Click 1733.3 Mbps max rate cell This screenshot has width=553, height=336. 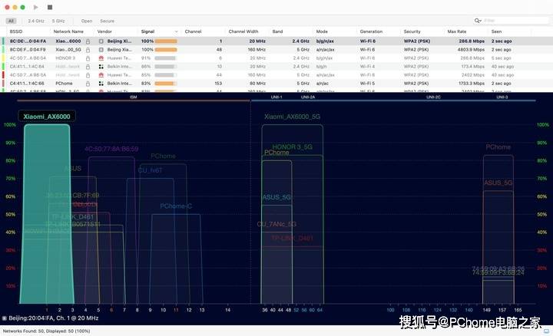click(472, 84)
